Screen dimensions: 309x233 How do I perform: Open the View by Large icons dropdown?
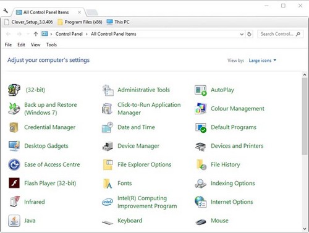coord(263,61)
